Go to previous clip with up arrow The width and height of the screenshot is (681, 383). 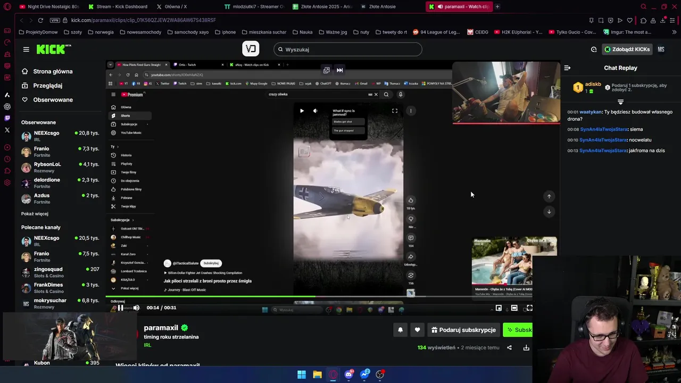tap(549, 196)
